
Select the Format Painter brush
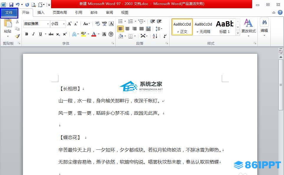[17, 36]
